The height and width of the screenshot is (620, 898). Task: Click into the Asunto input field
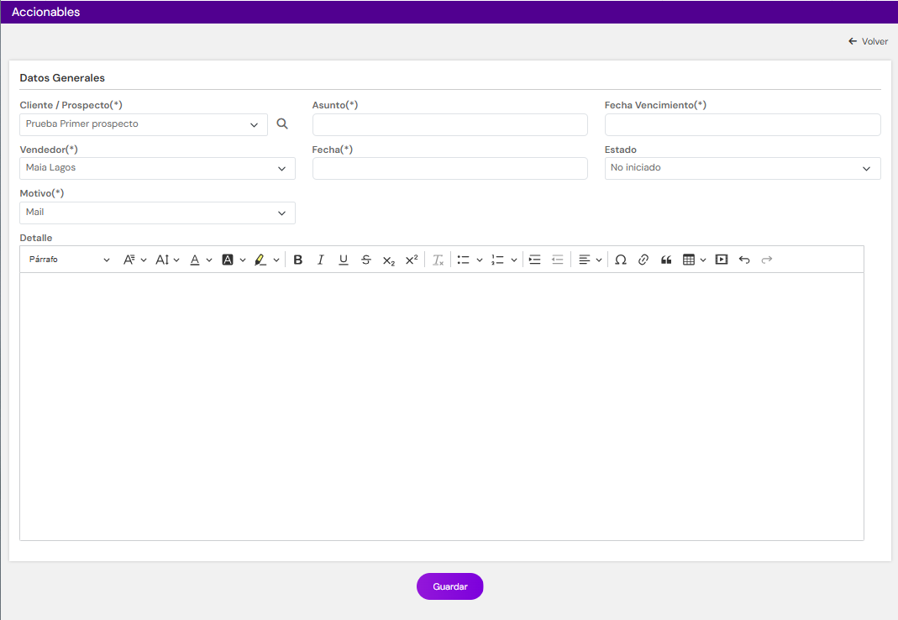pyautogui.click(x=450, y=124)
